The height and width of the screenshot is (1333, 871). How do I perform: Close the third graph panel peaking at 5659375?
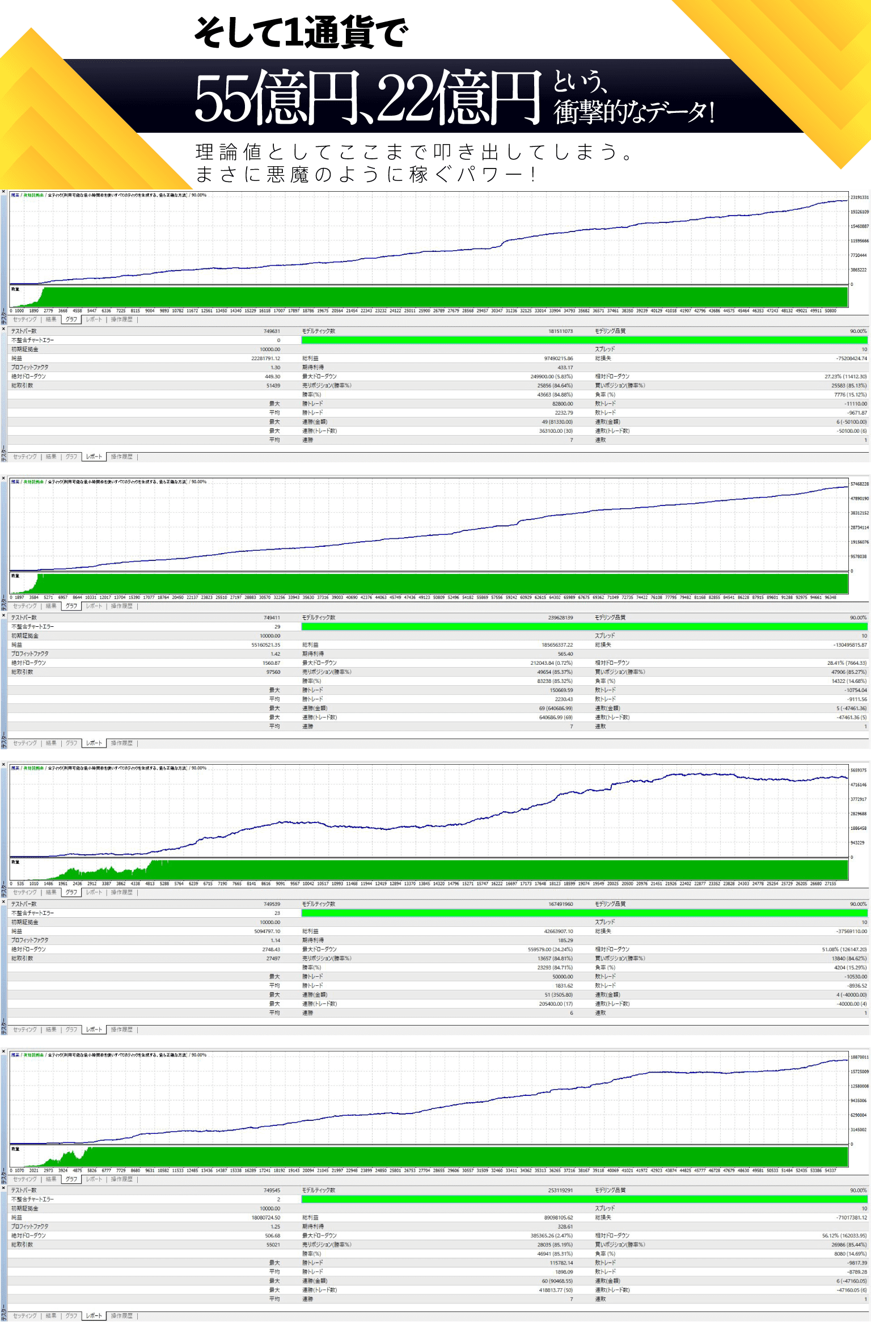3,766
